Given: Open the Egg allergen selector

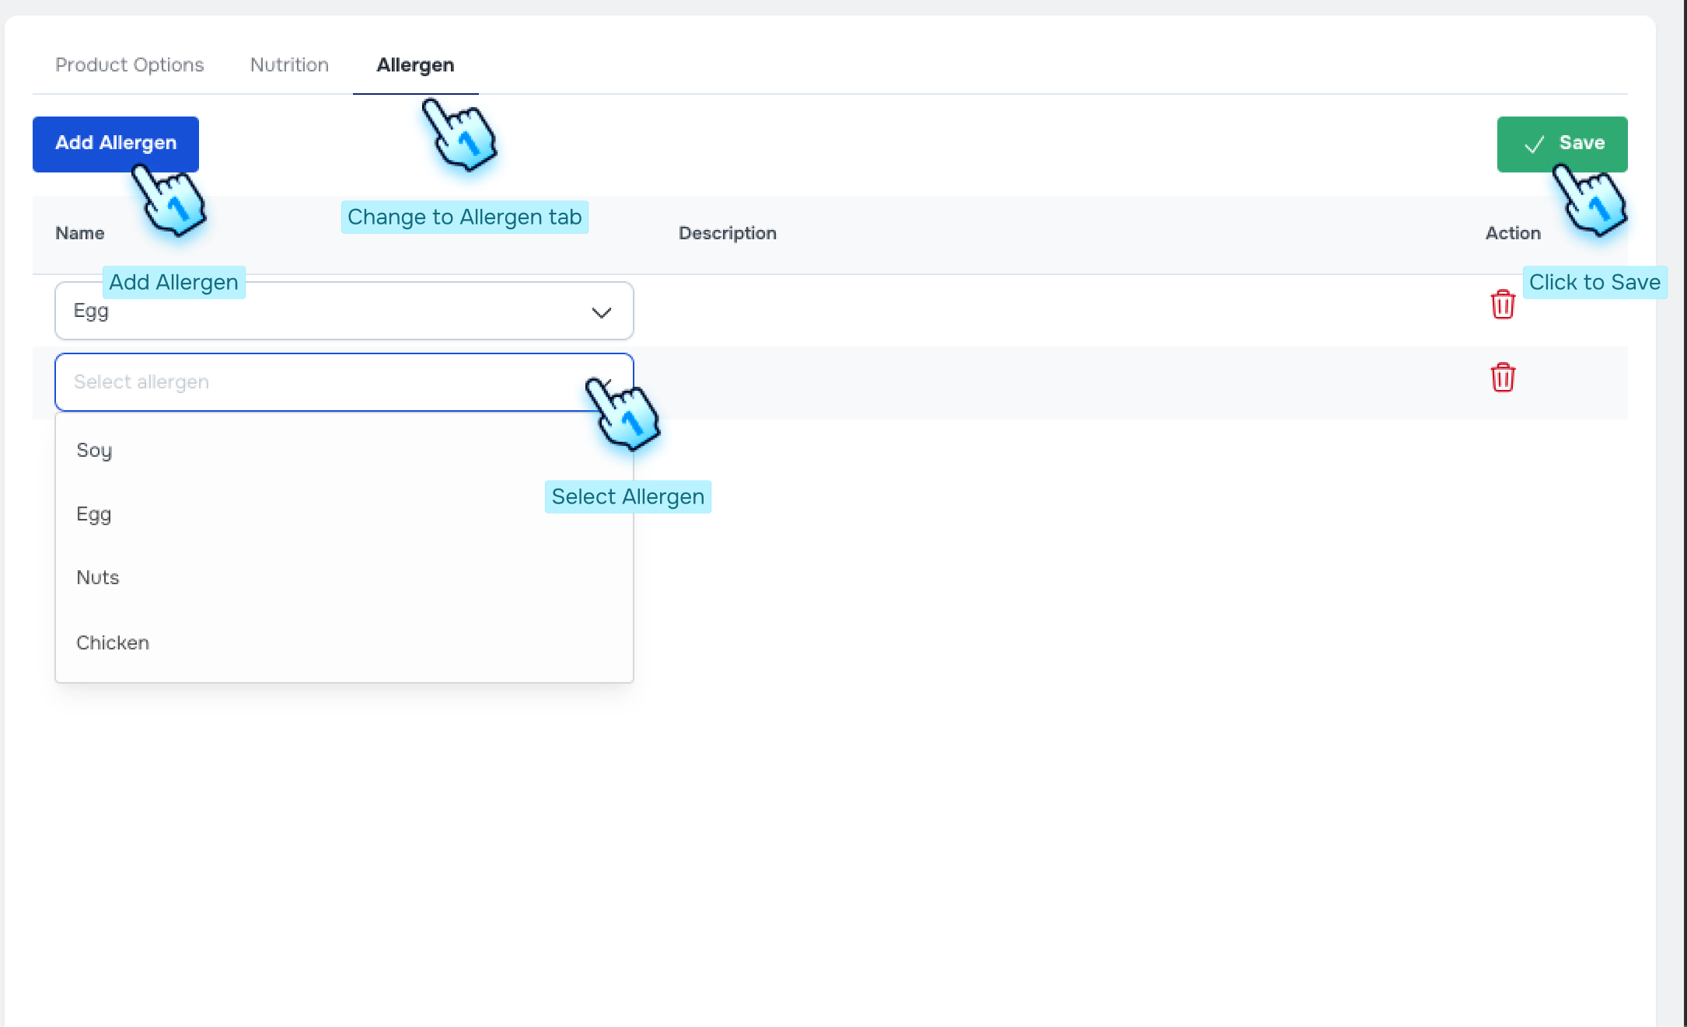Looking at the screenshot, I should (x=344, y=311).
